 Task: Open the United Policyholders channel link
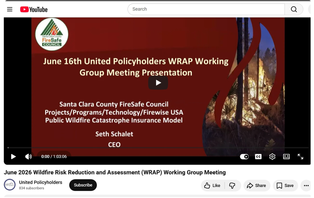(41, 183)
